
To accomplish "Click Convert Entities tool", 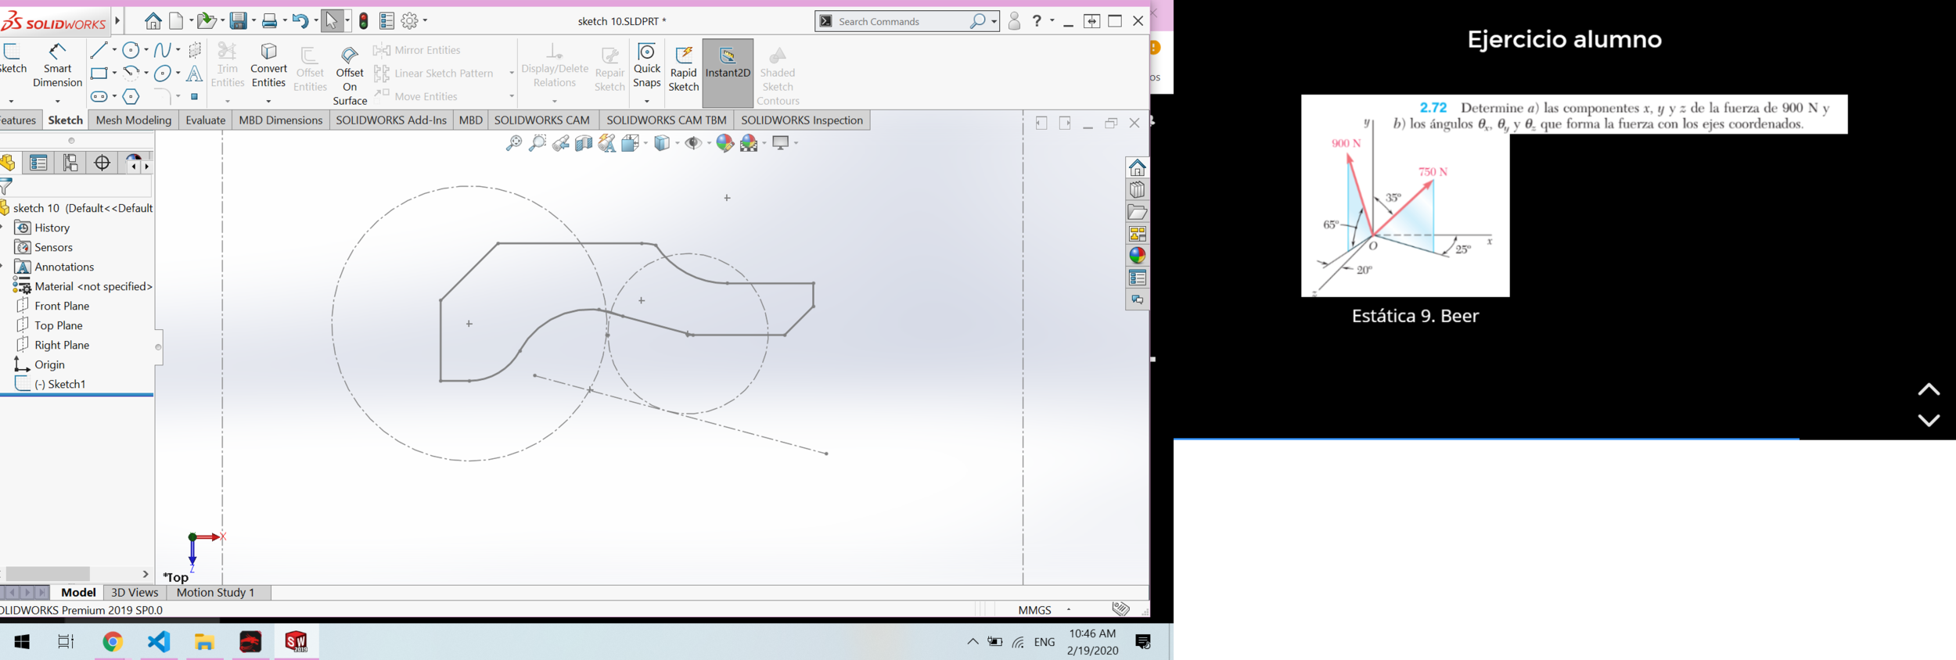I will [268, 65].
